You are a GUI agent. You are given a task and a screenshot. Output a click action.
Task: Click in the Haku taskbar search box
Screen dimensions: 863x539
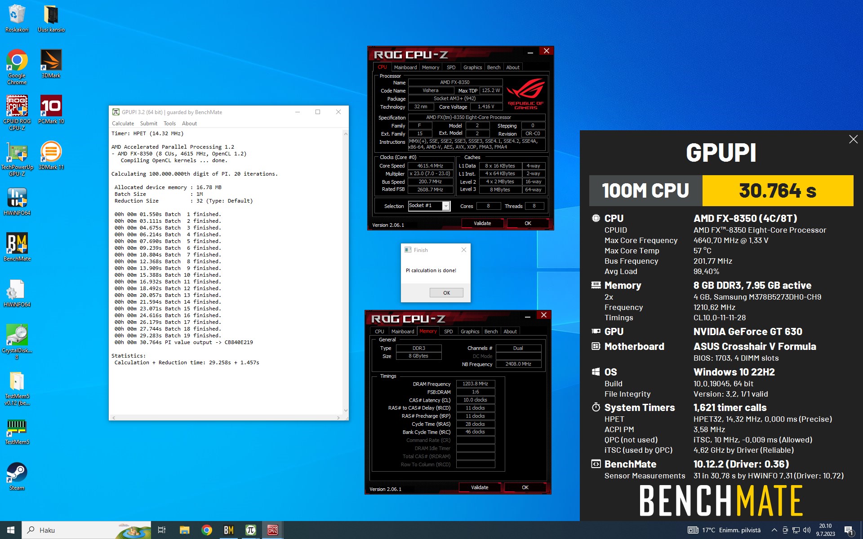pyautogui.click(x=85, y=530)
